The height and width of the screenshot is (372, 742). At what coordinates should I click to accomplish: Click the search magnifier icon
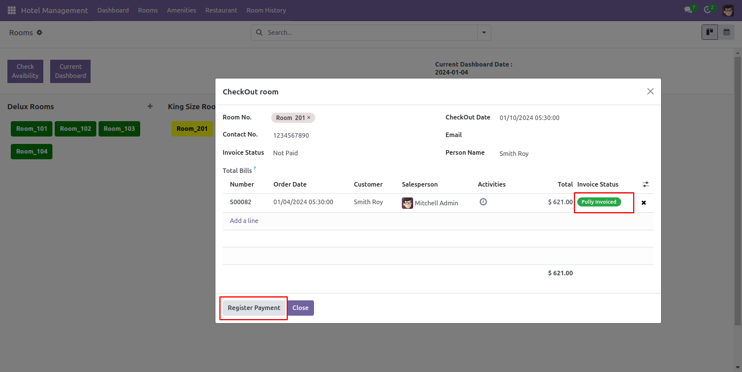[260, 32]
